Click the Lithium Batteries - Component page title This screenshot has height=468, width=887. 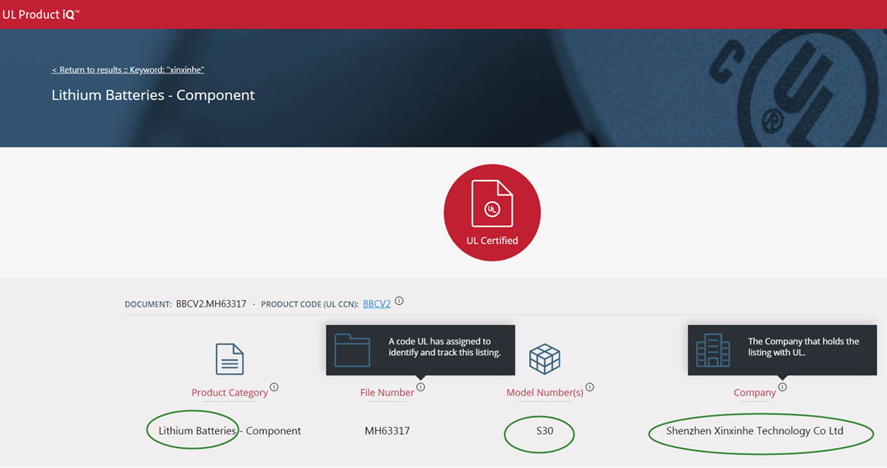point(153,94)
